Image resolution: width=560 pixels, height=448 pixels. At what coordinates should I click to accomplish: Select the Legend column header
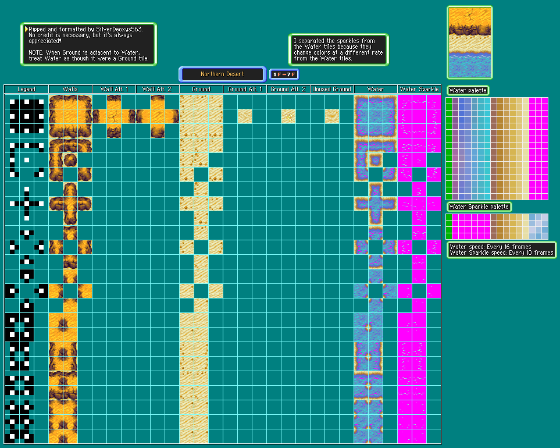26,90
